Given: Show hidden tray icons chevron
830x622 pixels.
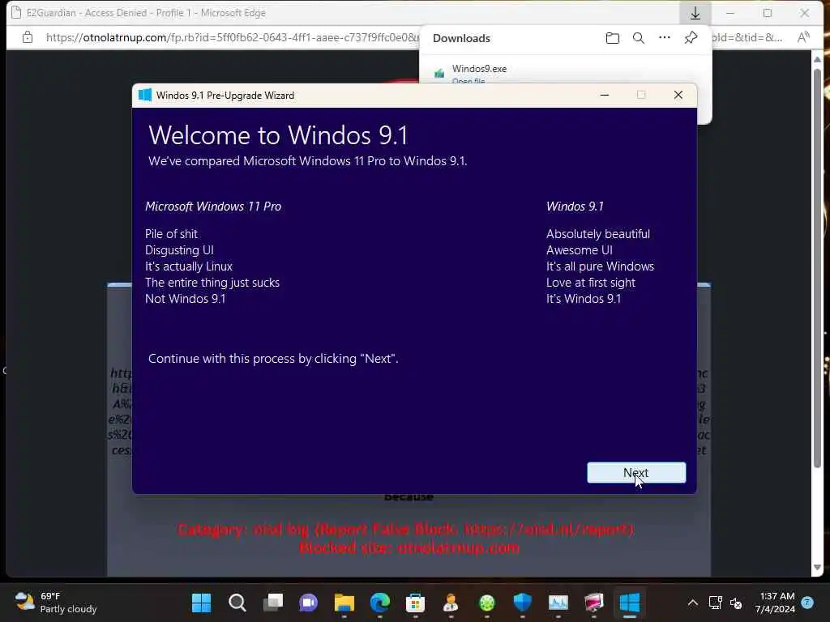Looking at the screenshot, I should pyautogui.click(x=692, y=603).
